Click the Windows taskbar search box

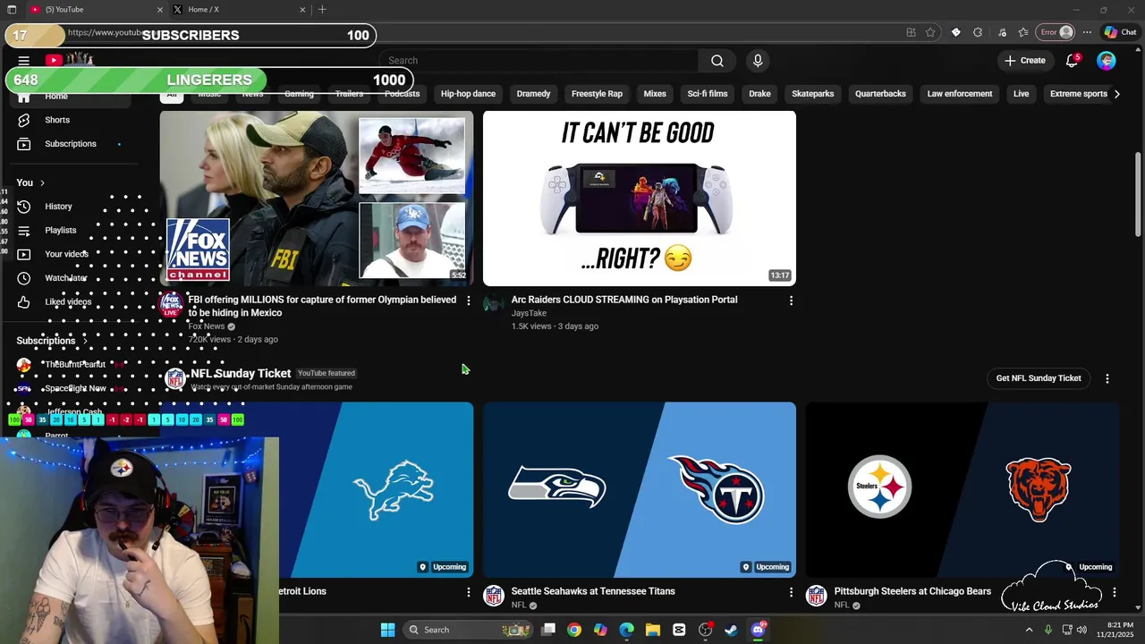point(467,630)
